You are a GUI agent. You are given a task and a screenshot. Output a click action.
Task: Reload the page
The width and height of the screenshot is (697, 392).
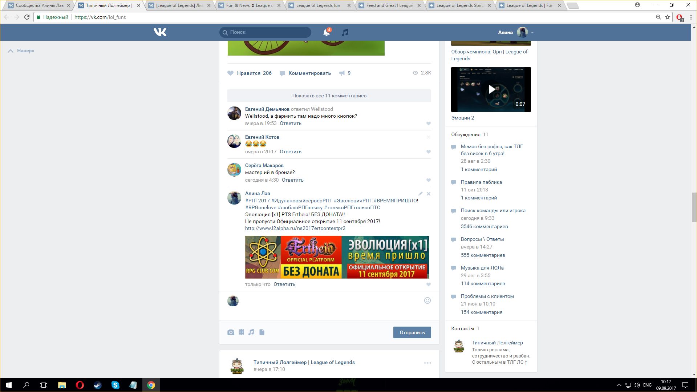click(x=27, y=17)
